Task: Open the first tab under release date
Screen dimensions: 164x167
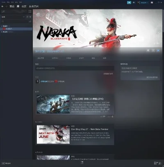Action: coord(41,58)
